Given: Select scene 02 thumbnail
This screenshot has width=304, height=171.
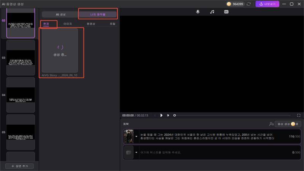Looking at the screenshot, I should (x=21, y=23).
